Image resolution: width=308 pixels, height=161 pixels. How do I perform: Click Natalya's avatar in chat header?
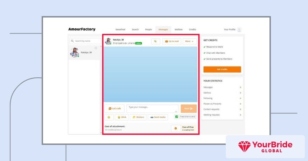tap(108, 41)
